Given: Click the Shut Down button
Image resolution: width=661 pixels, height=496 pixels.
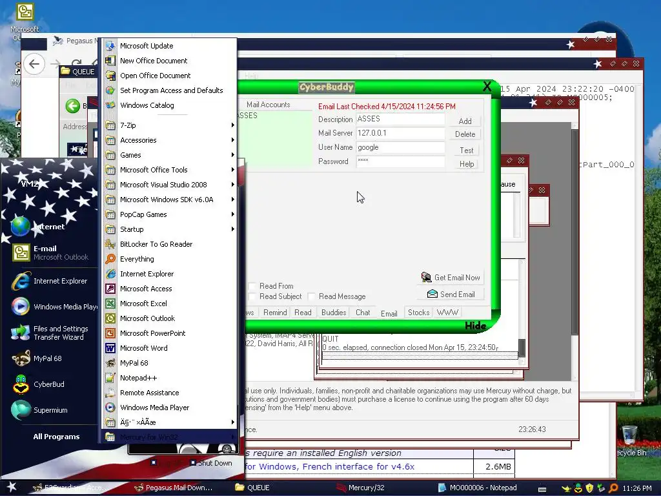Looking at the screenshot, I should click(x=211, y=463).
